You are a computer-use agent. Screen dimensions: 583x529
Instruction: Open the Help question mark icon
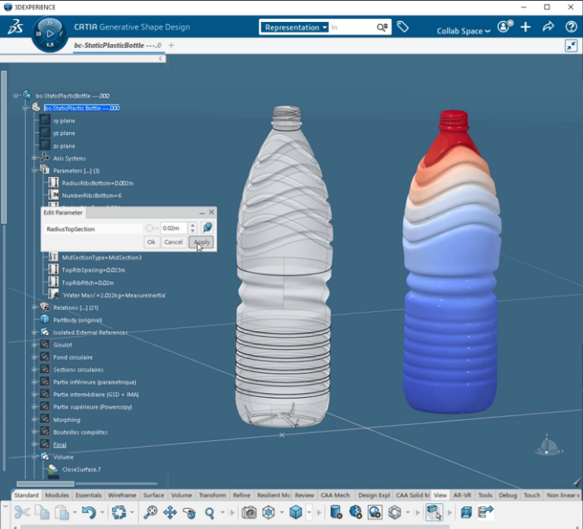(x=571, y=27)
